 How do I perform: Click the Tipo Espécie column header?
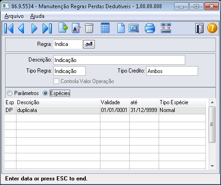click(x=182, y=102)
